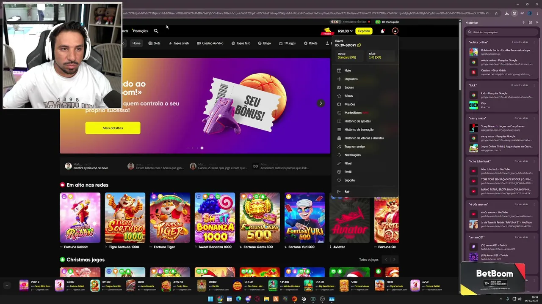Bookmark page with the star icon
This screenshot has width=542, height=304.
(x=496, y=13)
